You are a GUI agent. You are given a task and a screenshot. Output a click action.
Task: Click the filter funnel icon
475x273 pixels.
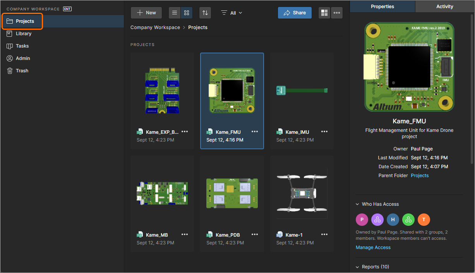pyautogui.click(x=224, y=13)
